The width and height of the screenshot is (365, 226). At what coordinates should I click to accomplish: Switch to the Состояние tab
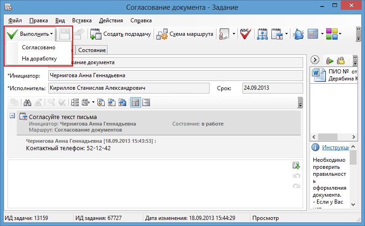click(92, 50)
